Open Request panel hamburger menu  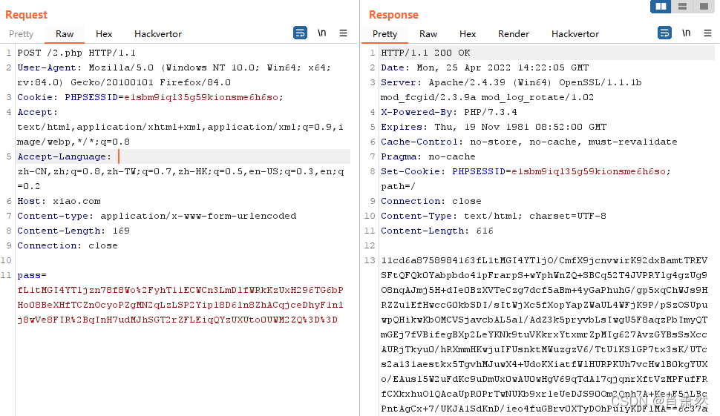pyautogui.click(x=343, y=33)
